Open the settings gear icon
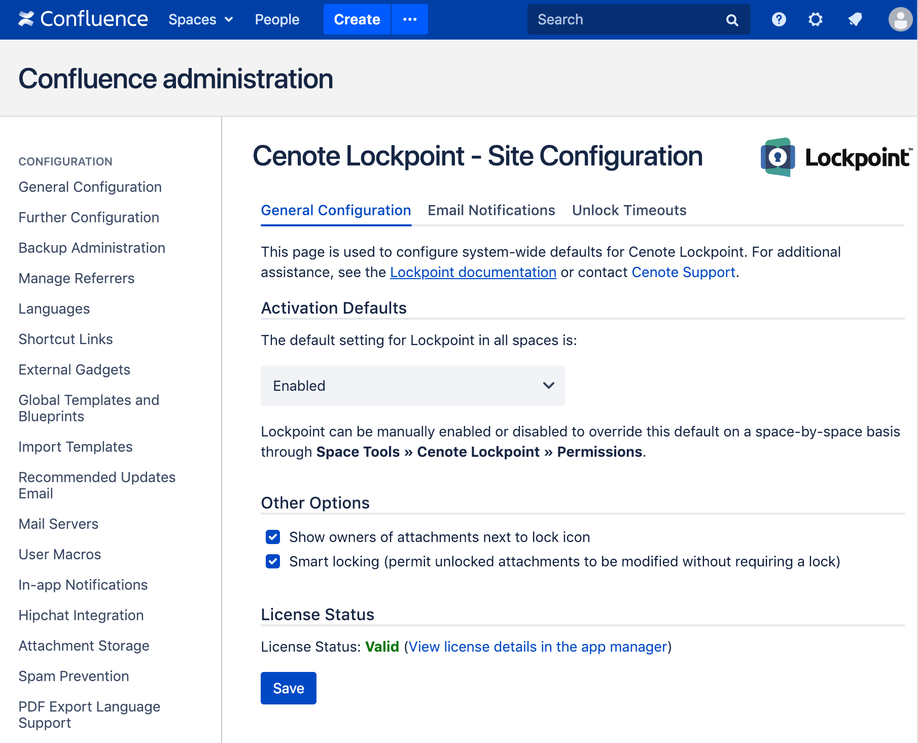 (x=815, y=19)
